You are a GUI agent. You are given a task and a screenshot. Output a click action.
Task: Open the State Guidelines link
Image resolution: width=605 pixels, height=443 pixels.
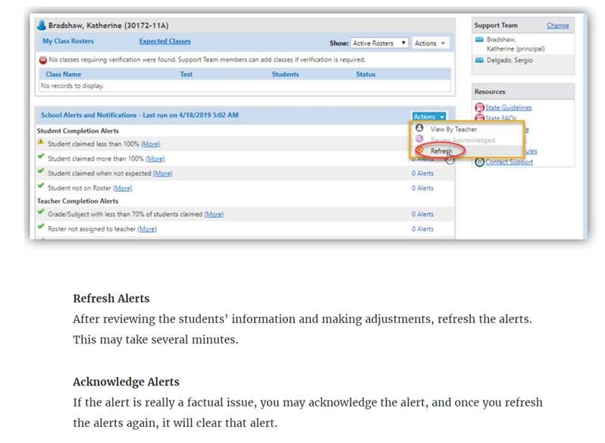(x=508, y=108)
